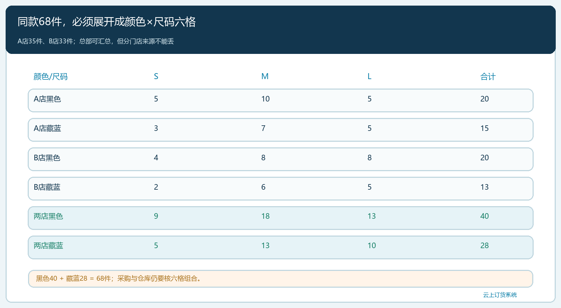Select the A店黑色 row label
561x308 pixels.
click(x=47, y=99)
